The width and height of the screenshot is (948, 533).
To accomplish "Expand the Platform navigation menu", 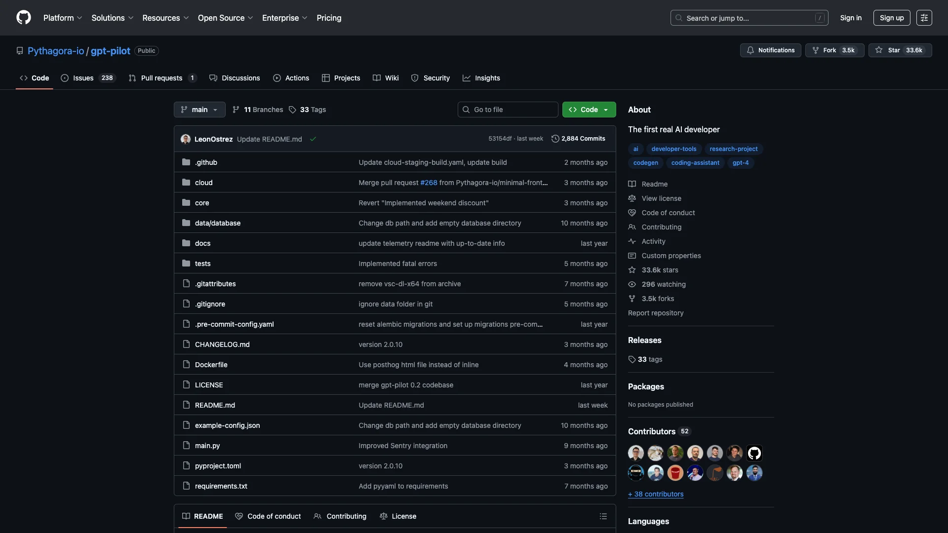I will point(63,18).
